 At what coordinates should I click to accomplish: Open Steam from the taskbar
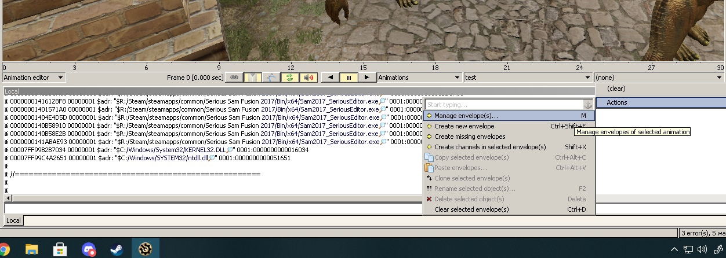[117, 249]
